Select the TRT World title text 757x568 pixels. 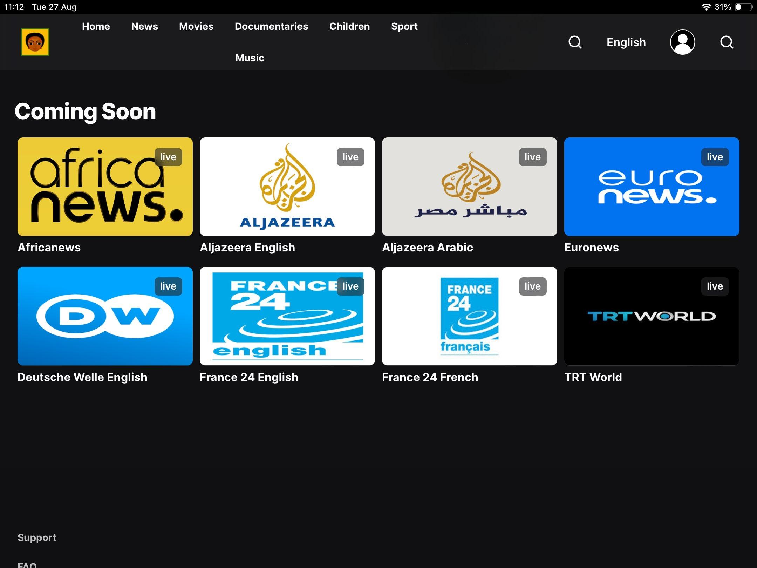coord(593,377)
